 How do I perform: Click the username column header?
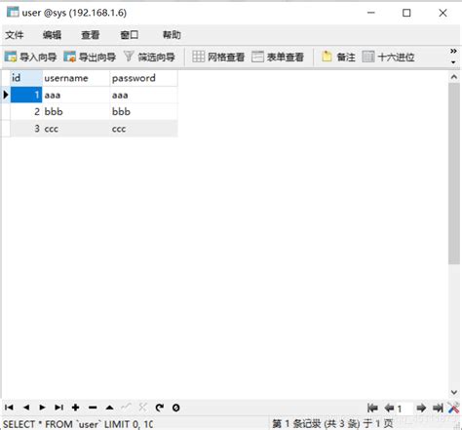[76, 78]
